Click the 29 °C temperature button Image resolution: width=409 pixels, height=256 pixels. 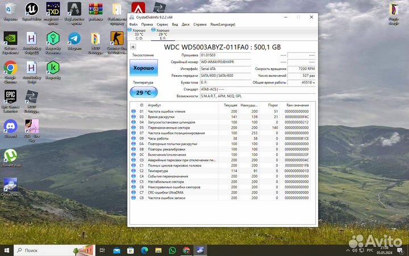[x=143, y=92]
